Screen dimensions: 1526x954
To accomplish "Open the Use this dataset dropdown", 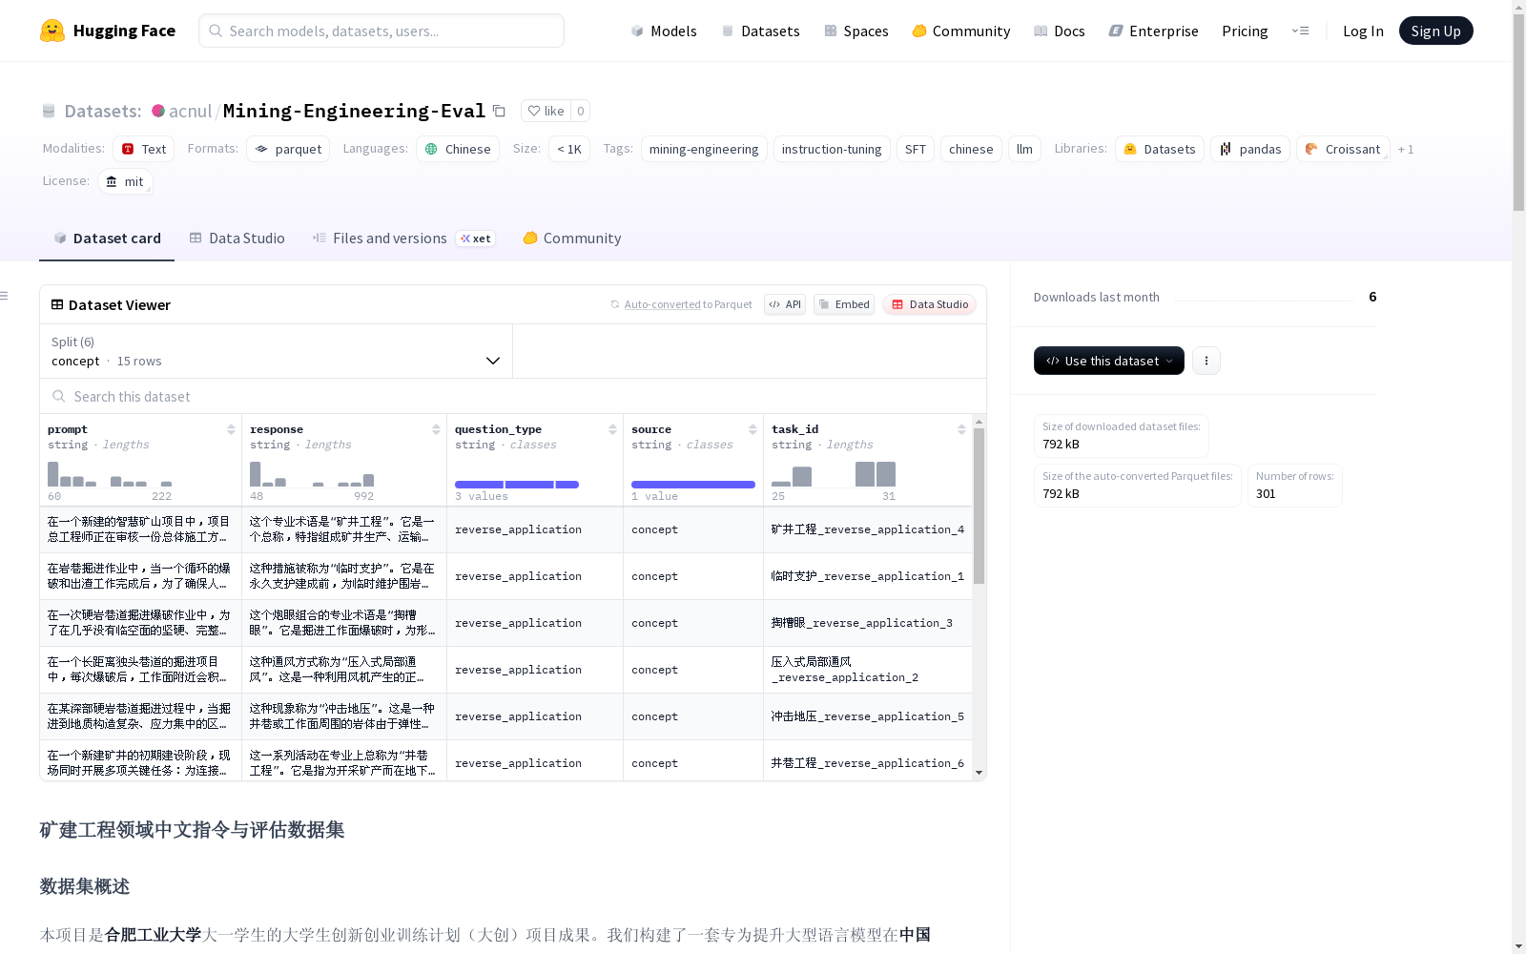I will click(1109, 361).
